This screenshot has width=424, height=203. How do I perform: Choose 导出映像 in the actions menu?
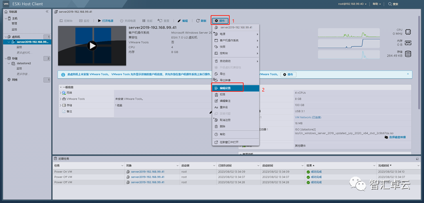coord(235,80)
